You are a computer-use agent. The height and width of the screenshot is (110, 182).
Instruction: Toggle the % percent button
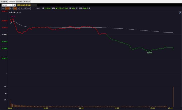point(18,8)
